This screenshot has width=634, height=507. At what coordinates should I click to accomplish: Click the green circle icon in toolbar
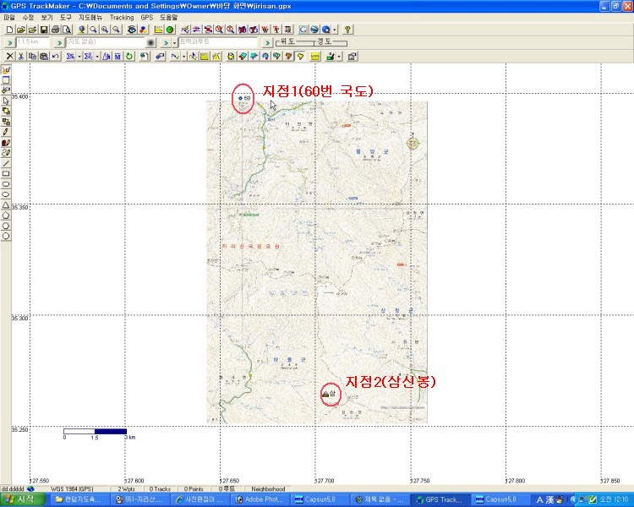pyautogui.click(x=170, y=30)
